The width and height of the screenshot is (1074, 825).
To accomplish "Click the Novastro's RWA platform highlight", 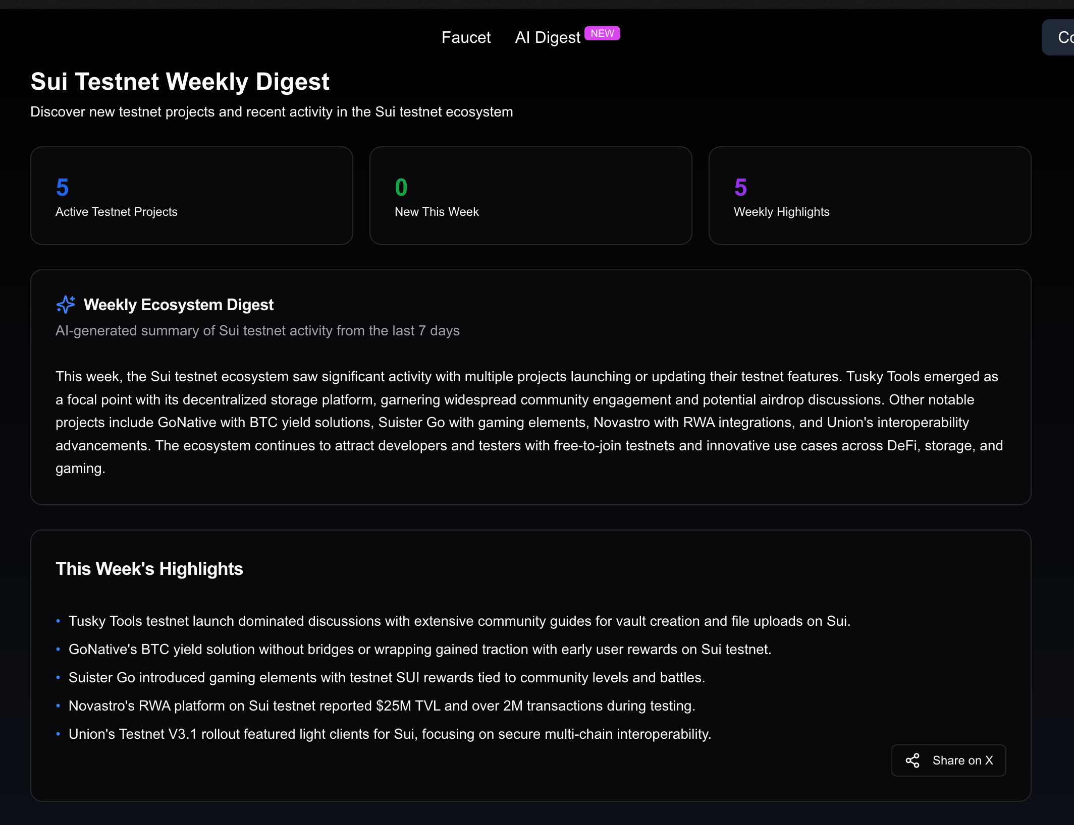I will (382, 706).
